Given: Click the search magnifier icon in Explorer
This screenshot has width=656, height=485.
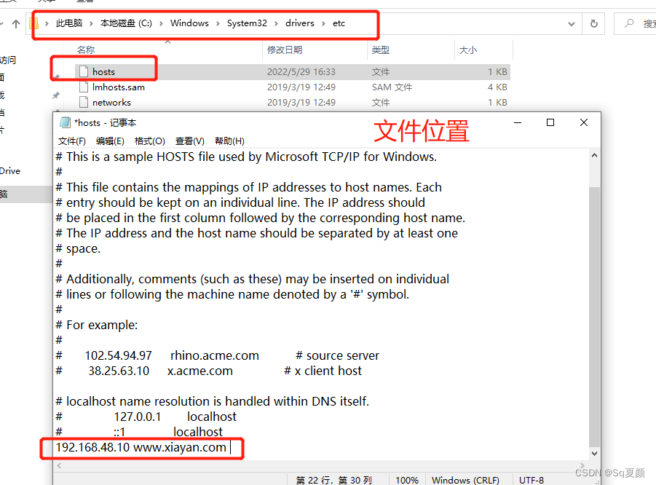Looking at the screenshot, I should [x=629, y=23].
